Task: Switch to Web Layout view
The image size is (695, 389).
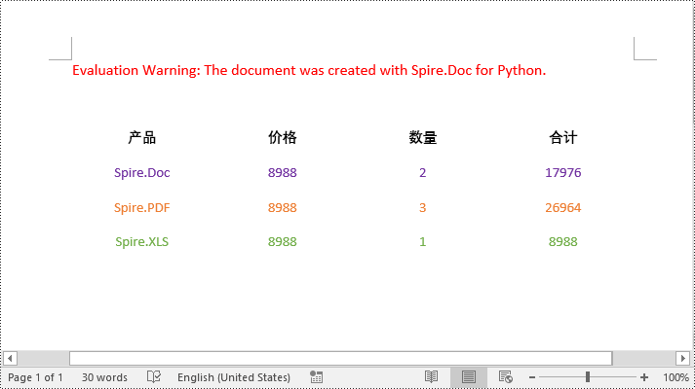Action: coord(505,377)
